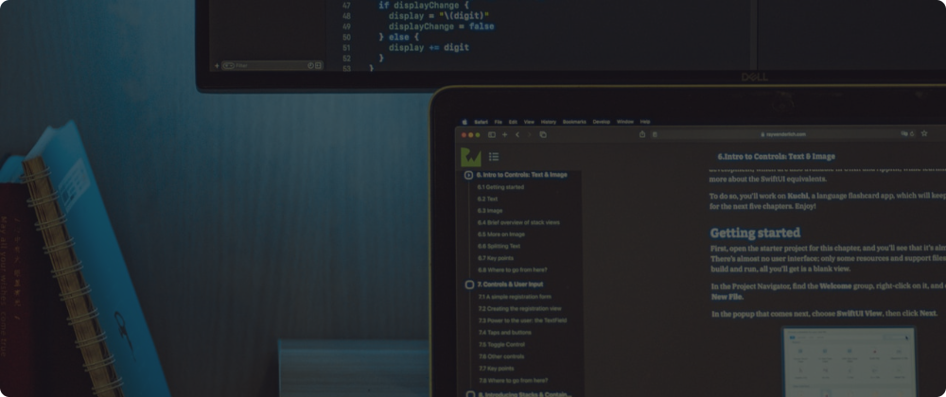Click the plus icon beside Xcode's Filter field

tap(217, 65)
